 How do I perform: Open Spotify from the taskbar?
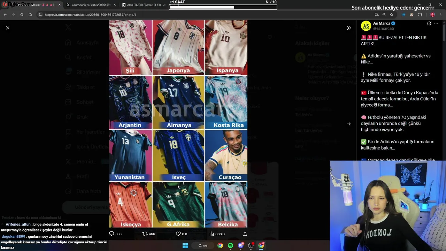[x=230, y=245]
